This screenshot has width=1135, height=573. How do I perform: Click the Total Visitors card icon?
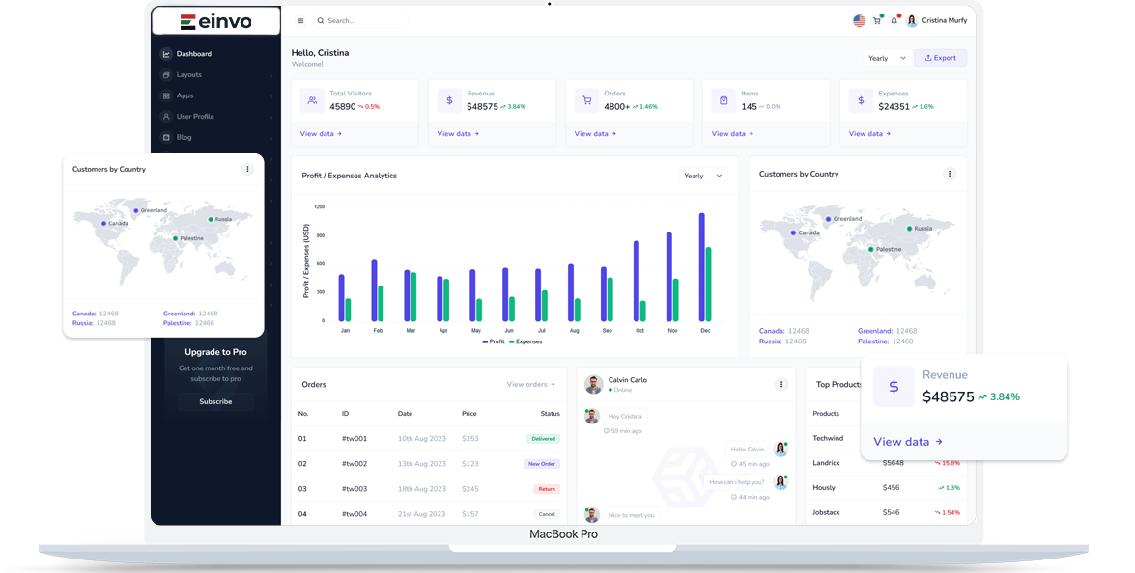312,99
